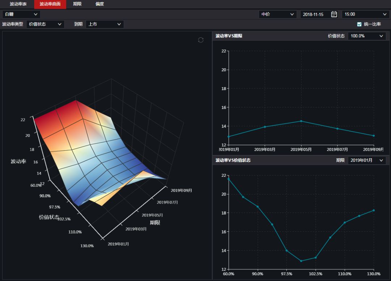Viewport: 391px width, 281px height.
Task: Select the 波动率曲面 tab
Action: click(x=50, y=4)
